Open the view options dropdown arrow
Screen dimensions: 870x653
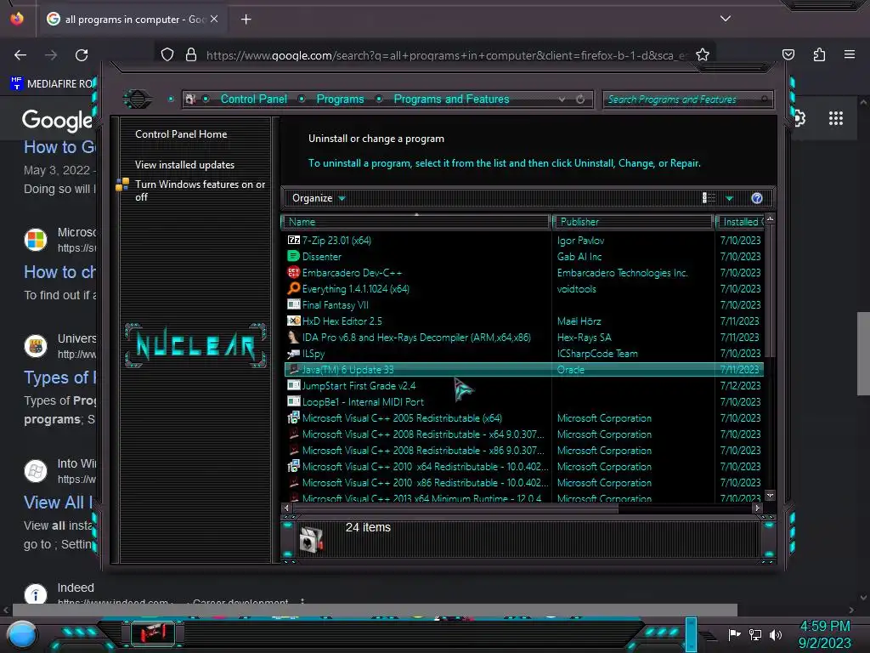tap(729, 198)
